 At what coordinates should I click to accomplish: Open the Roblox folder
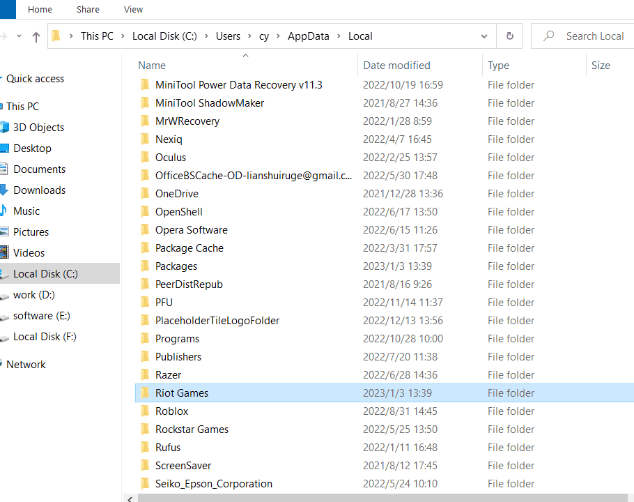pos(171,411)
